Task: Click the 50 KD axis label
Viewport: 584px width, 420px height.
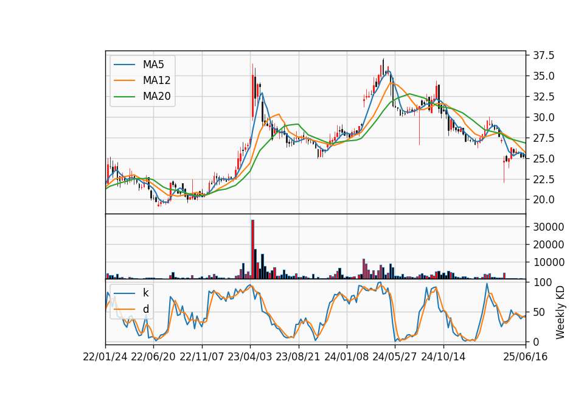Action: click(x=538, y=312)
